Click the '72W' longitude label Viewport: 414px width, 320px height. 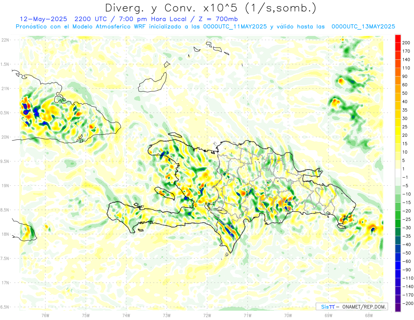(x=207, y=316)
